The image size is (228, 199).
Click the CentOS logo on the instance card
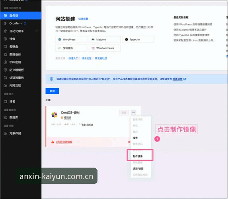point(55,115)
